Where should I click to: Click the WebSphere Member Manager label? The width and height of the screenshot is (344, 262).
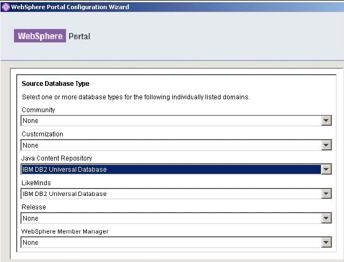pyautogui.click(x=65, y=231)
